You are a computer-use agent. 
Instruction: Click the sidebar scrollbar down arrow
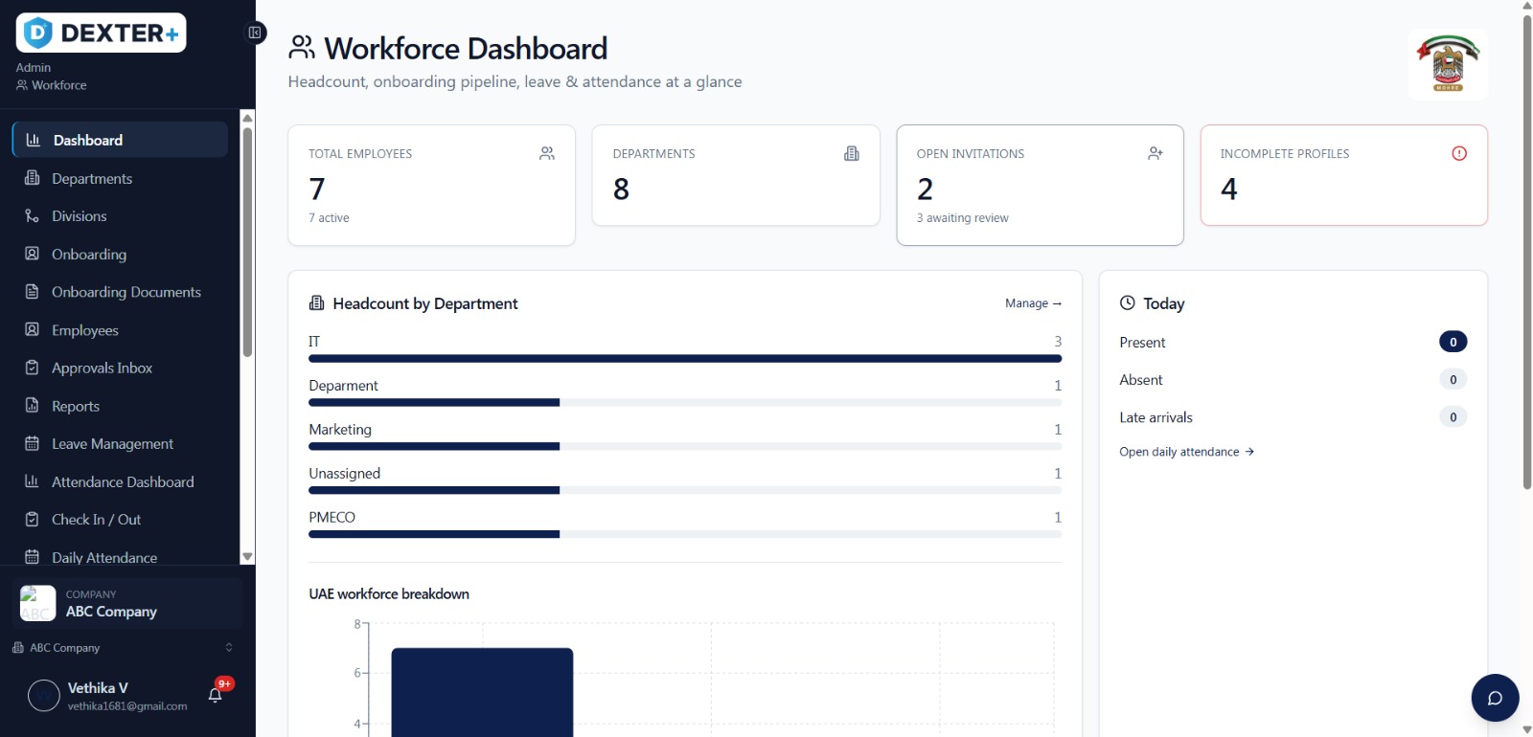coord(247,556)
